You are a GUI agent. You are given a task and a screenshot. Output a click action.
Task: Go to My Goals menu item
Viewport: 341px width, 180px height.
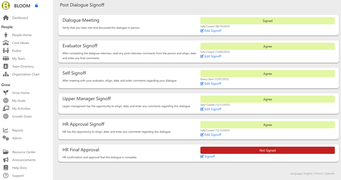19,101
